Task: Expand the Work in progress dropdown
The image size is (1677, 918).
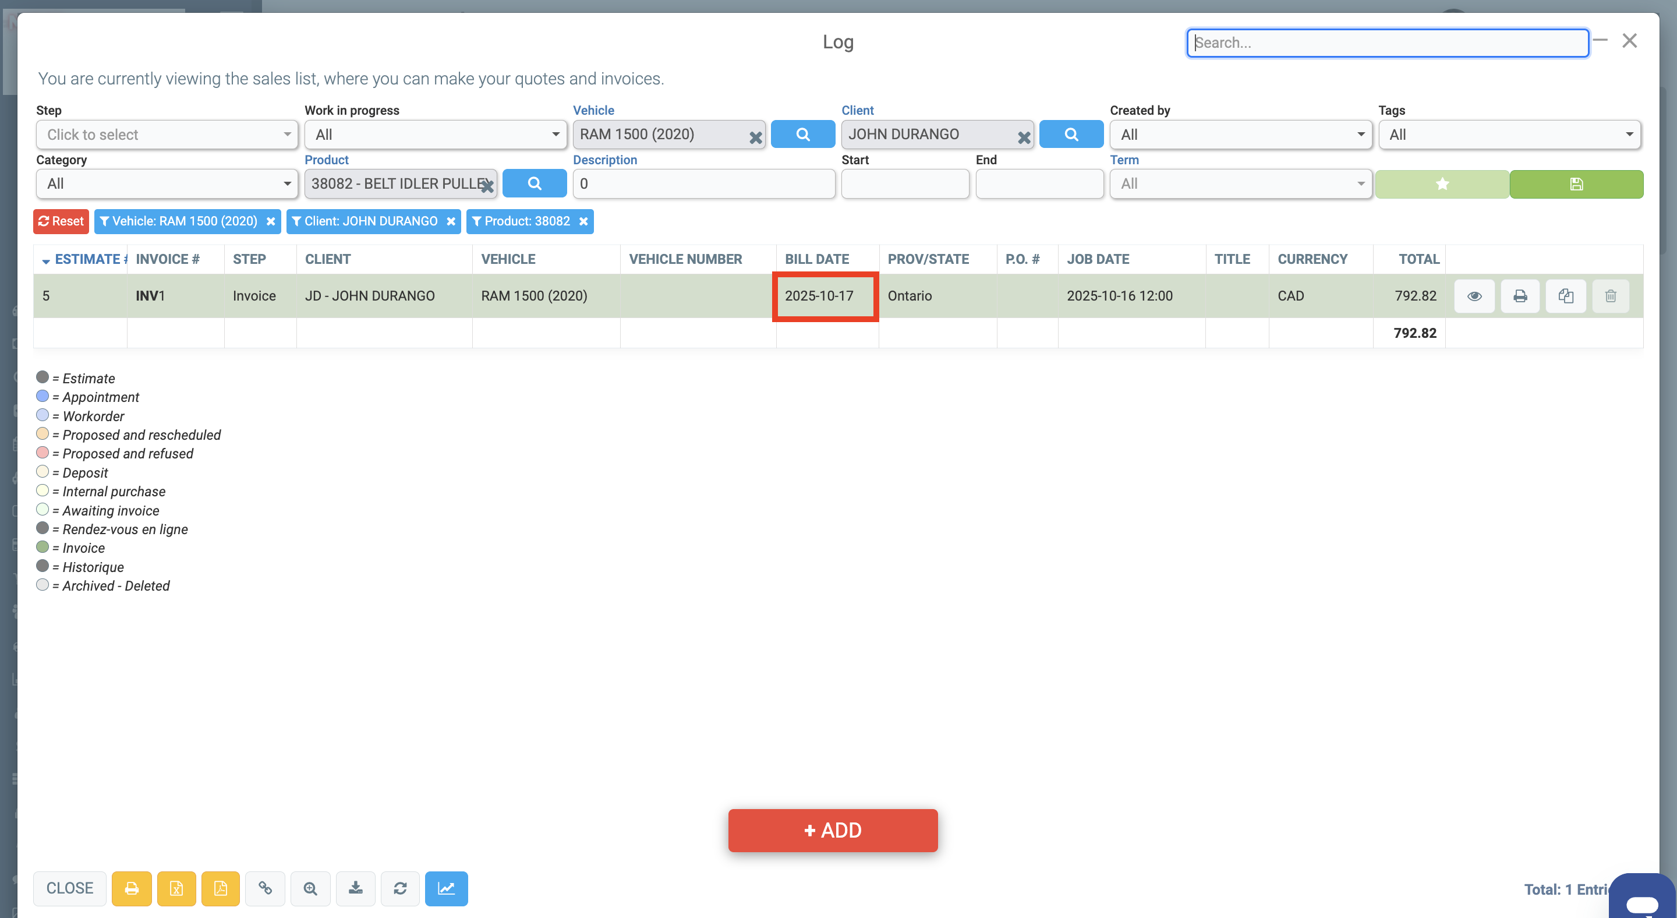Action: click(435, 135)
